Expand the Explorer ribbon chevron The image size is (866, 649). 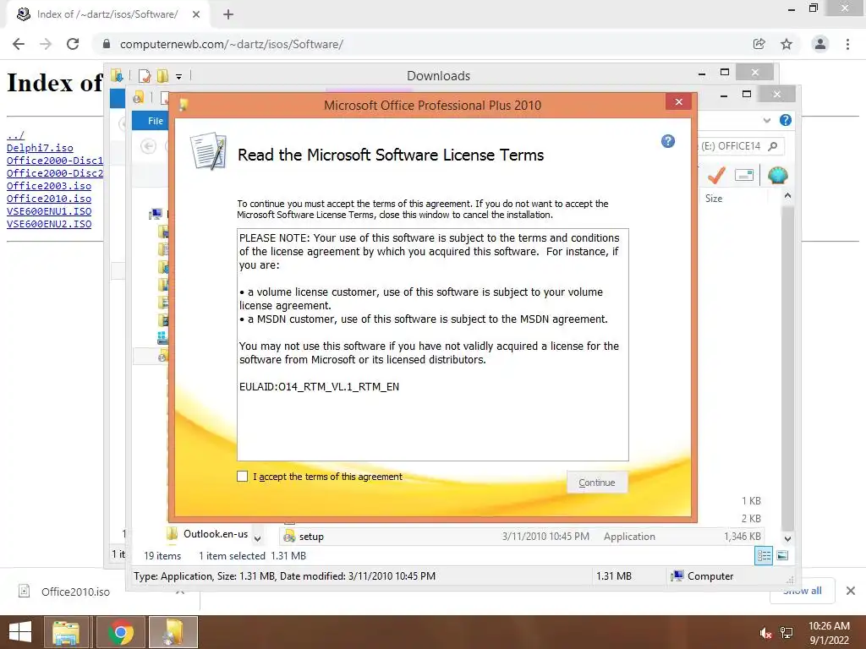coord(766,120)
